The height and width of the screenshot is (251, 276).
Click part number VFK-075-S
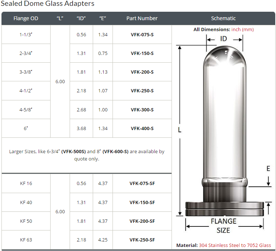[142, 34]
